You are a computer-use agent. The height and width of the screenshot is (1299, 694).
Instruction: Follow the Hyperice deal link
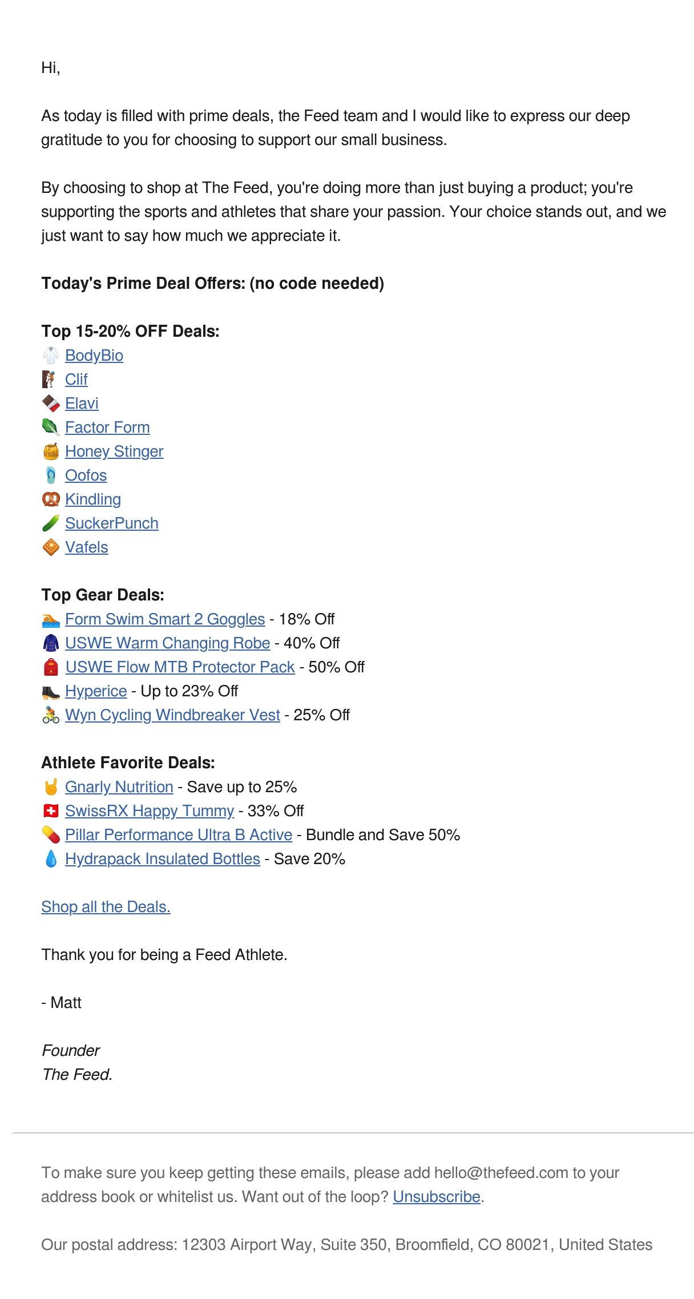click(x=96, y=691)
